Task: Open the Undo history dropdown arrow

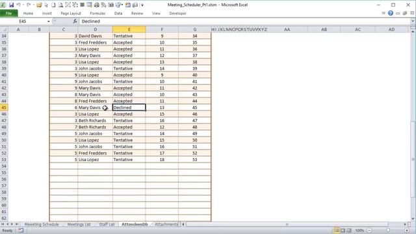Action: coord(23,5)
